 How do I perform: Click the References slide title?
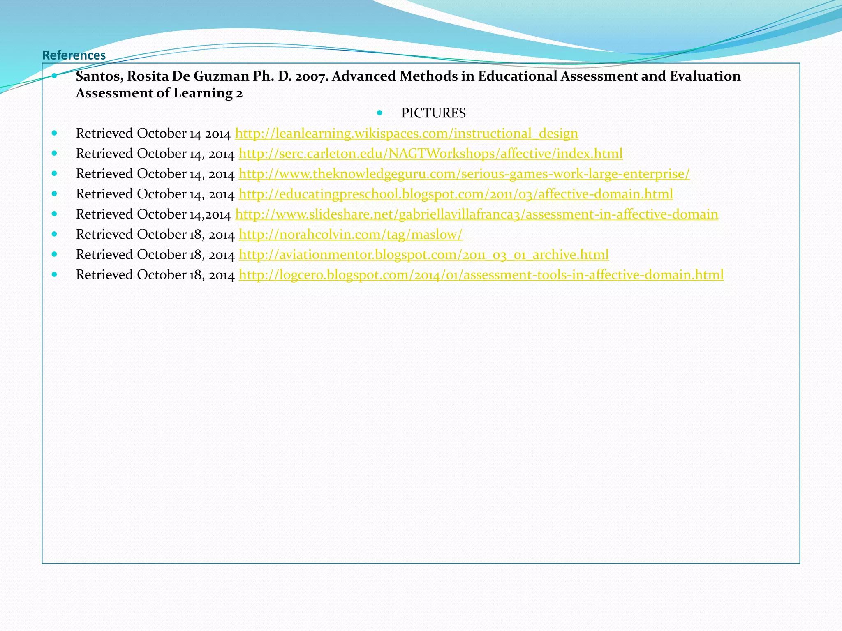click(74, 55)
